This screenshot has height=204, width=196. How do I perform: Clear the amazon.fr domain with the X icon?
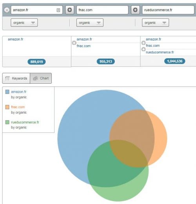point(7,10)
